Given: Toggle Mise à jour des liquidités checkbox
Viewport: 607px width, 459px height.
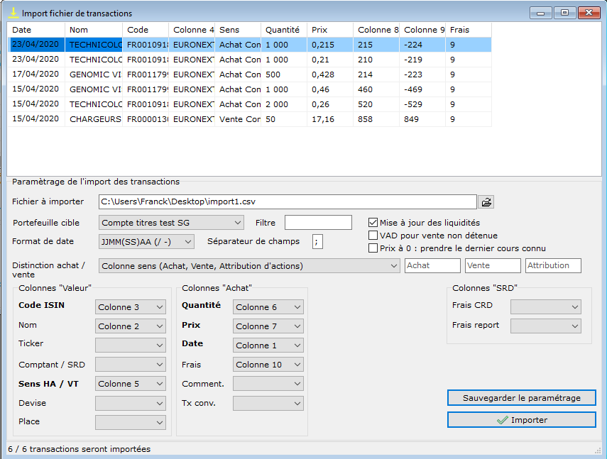Looking at the screenshot, I should point(373,223).
